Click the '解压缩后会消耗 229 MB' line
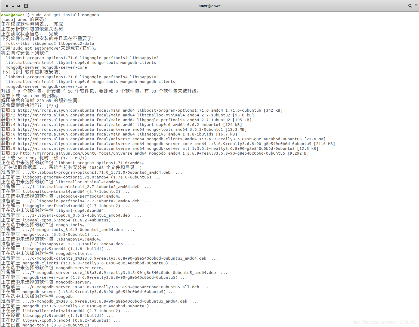The height and width of the screenshot is (327, 419). (41, 101)
